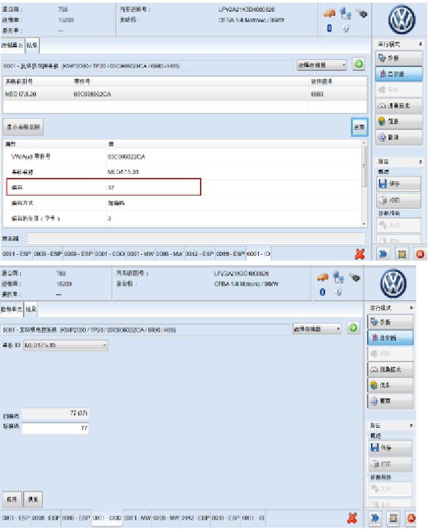Switch to results tab in lower screen
This screenshot has height=529, width=430.
tap(31, 309)
